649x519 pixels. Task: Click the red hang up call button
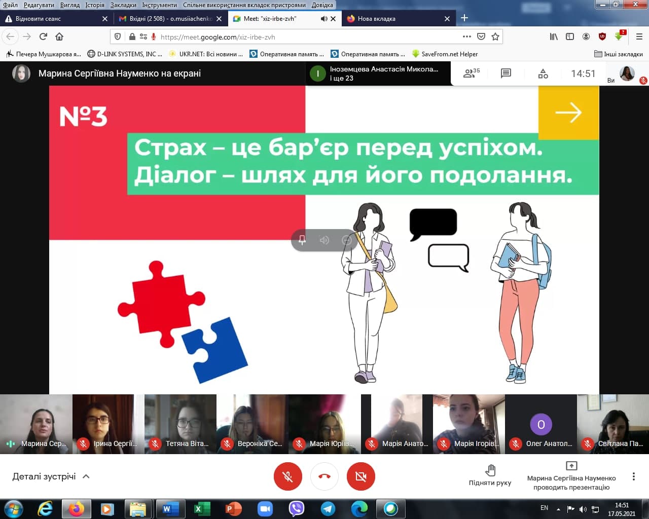[x=324, y=476]
